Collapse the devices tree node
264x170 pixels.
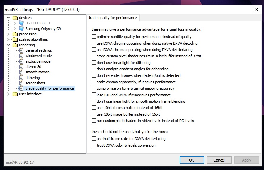click(x=8, y=18)
